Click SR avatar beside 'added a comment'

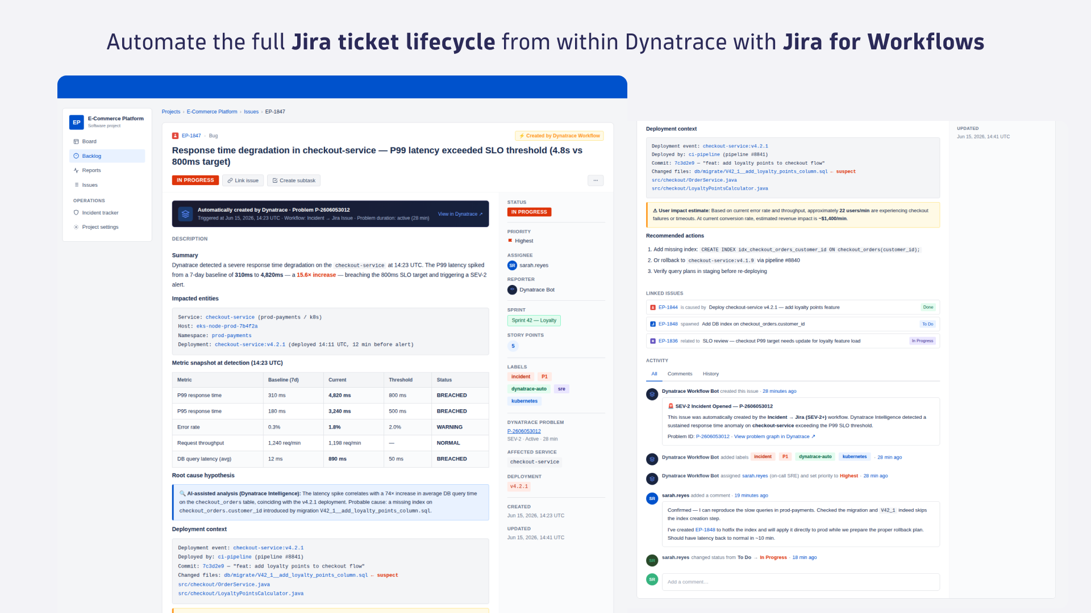coord(652,498)
